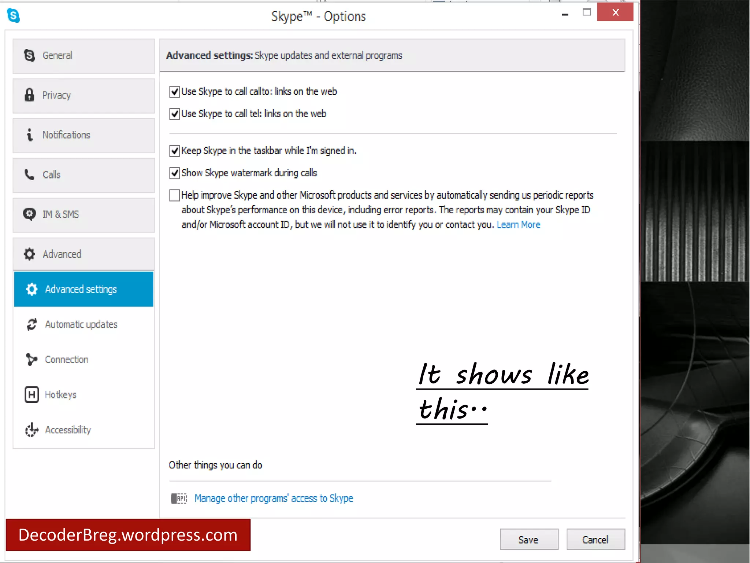This screenshot has width=750, height=563.
Task: Click the Learn More link
Action: (x=518, y=225)
